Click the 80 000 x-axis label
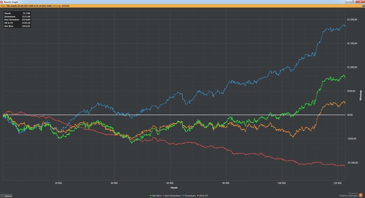 pyautogui.click(x=226, y=183)
